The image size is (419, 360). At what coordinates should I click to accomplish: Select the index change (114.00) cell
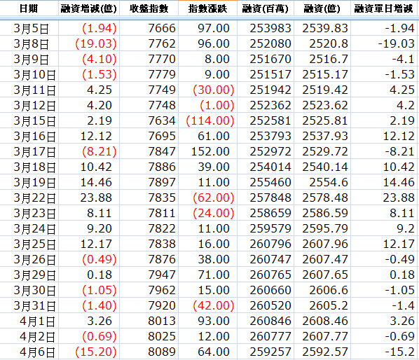click(x=207, y=120)
